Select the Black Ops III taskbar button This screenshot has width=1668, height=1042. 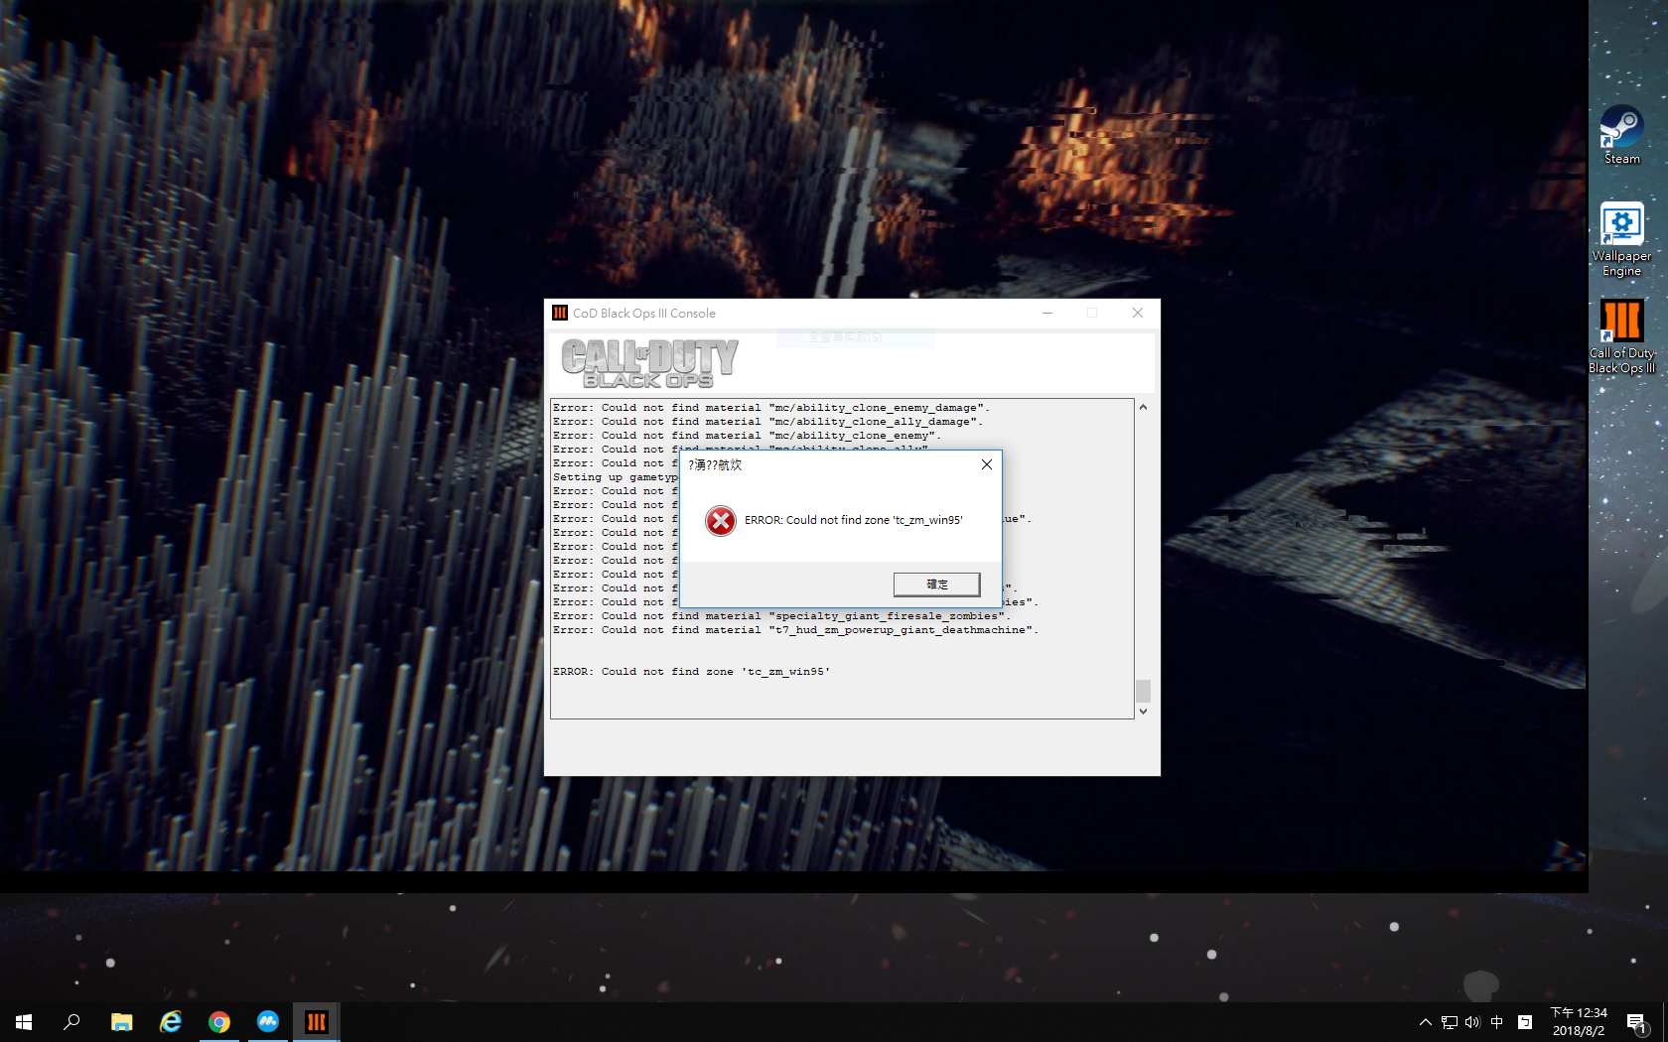tap(317, 1021)
